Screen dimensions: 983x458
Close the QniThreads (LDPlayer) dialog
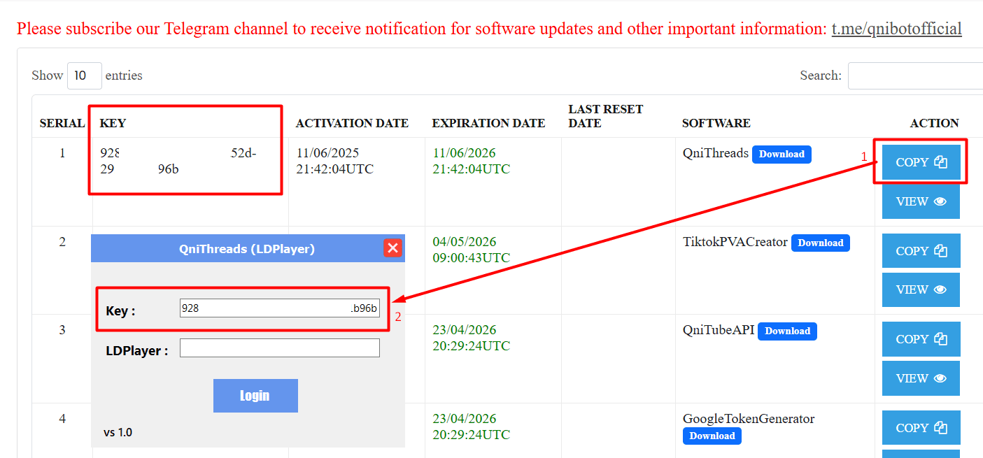pos(393,248)
